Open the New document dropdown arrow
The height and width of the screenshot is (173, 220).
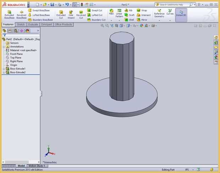coord(41,5)
